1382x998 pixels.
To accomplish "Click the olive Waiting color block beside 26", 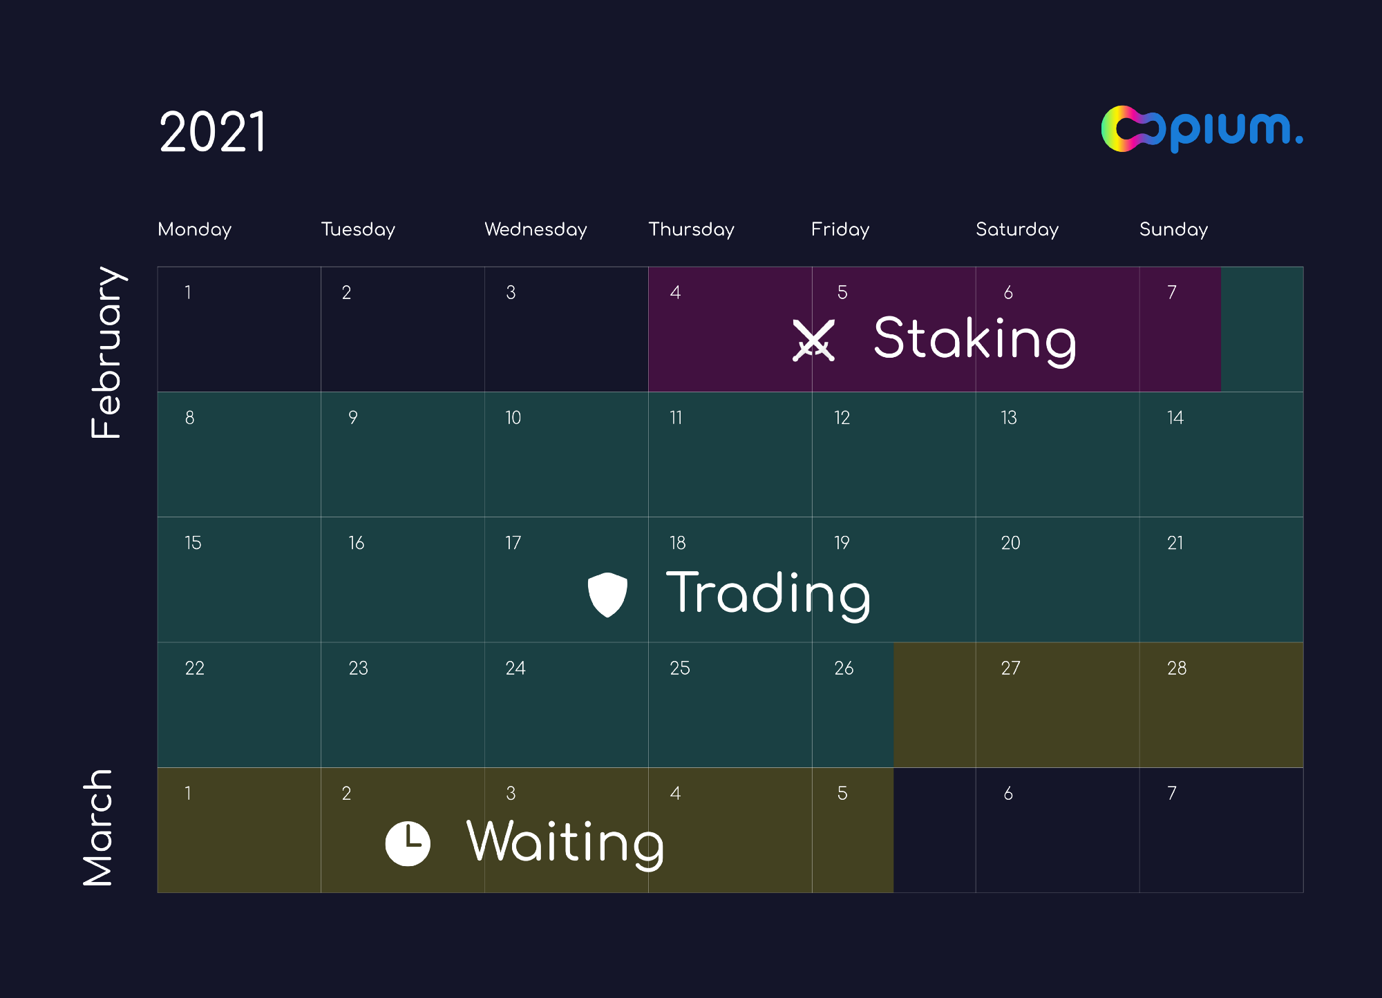I will click(x=934, y=704).
